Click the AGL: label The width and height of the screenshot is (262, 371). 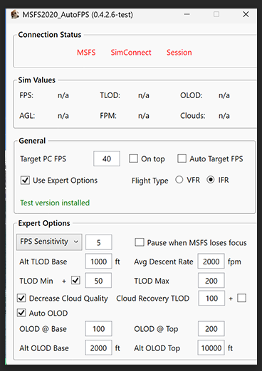click(x=27, y=116)
